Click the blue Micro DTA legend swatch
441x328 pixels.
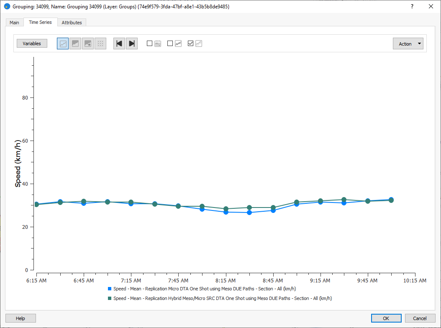pyautogui.click(x=110, y=289)
